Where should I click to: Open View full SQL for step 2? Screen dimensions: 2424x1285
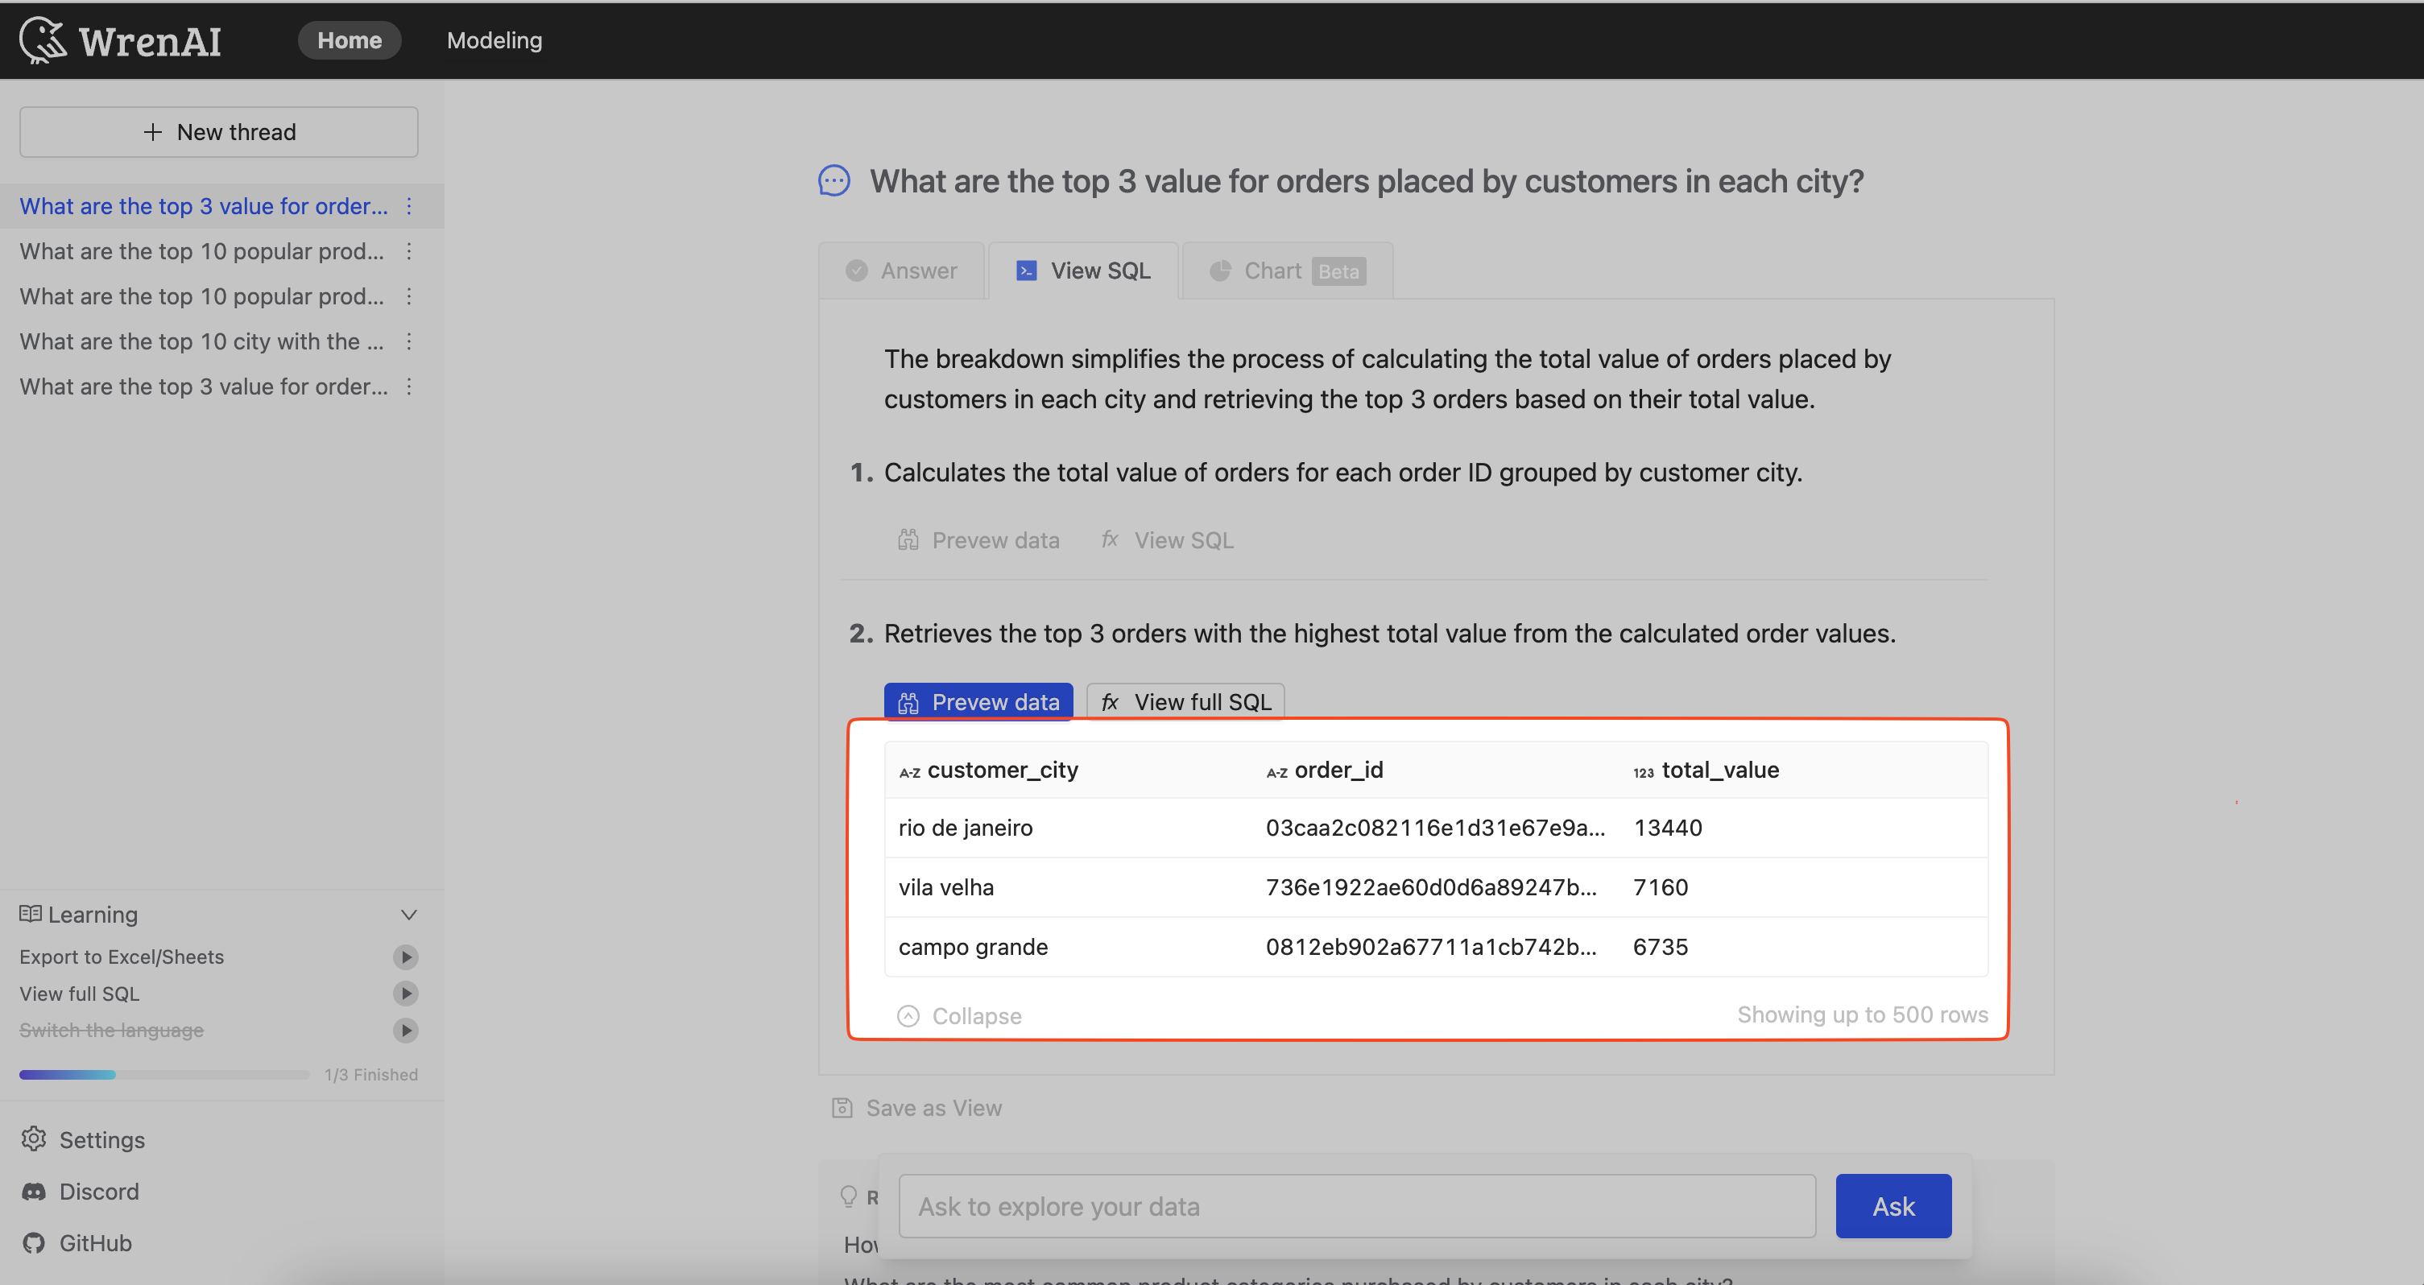pos(1185,702)
